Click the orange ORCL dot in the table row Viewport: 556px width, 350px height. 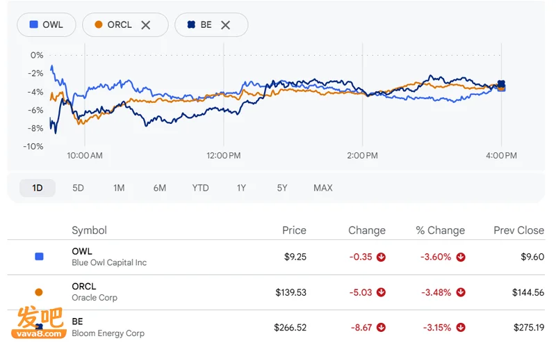click(x=39, y=292)
